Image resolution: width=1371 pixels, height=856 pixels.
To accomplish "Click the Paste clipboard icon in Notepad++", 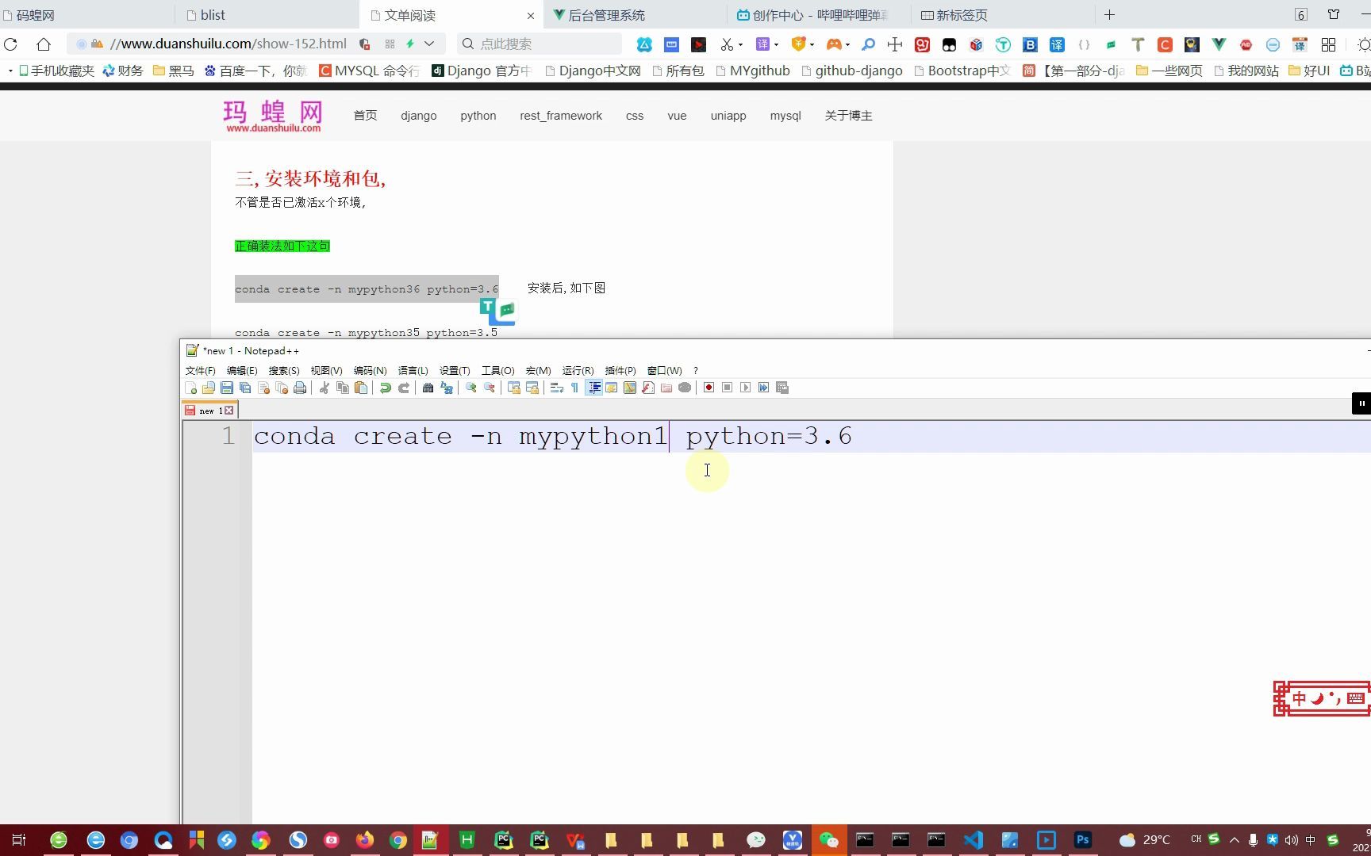I will coord(361,388).
